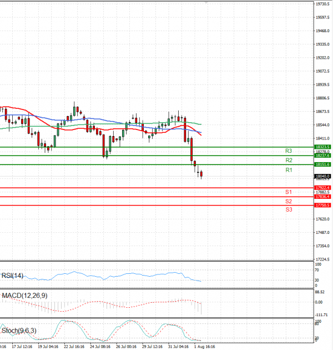Select the Stoch(9,6,3) indicator label
Viewport: 333px width, 350px height.
click(x=19, y=331)
